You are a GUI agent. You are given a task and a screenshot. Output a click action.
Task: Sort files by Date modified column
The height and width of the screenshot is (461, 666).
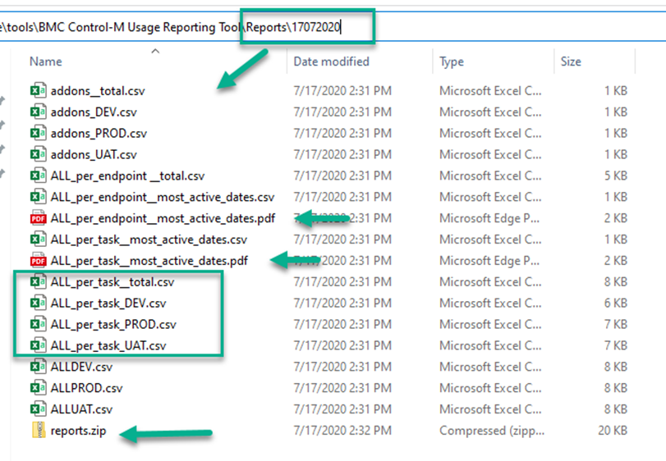(331, 62)
